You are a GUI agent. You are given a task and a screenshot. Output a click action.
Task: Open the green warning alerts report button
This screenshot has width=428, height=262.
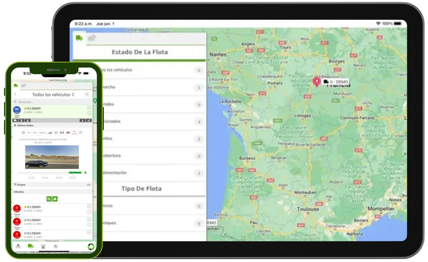tap(55, 199)
